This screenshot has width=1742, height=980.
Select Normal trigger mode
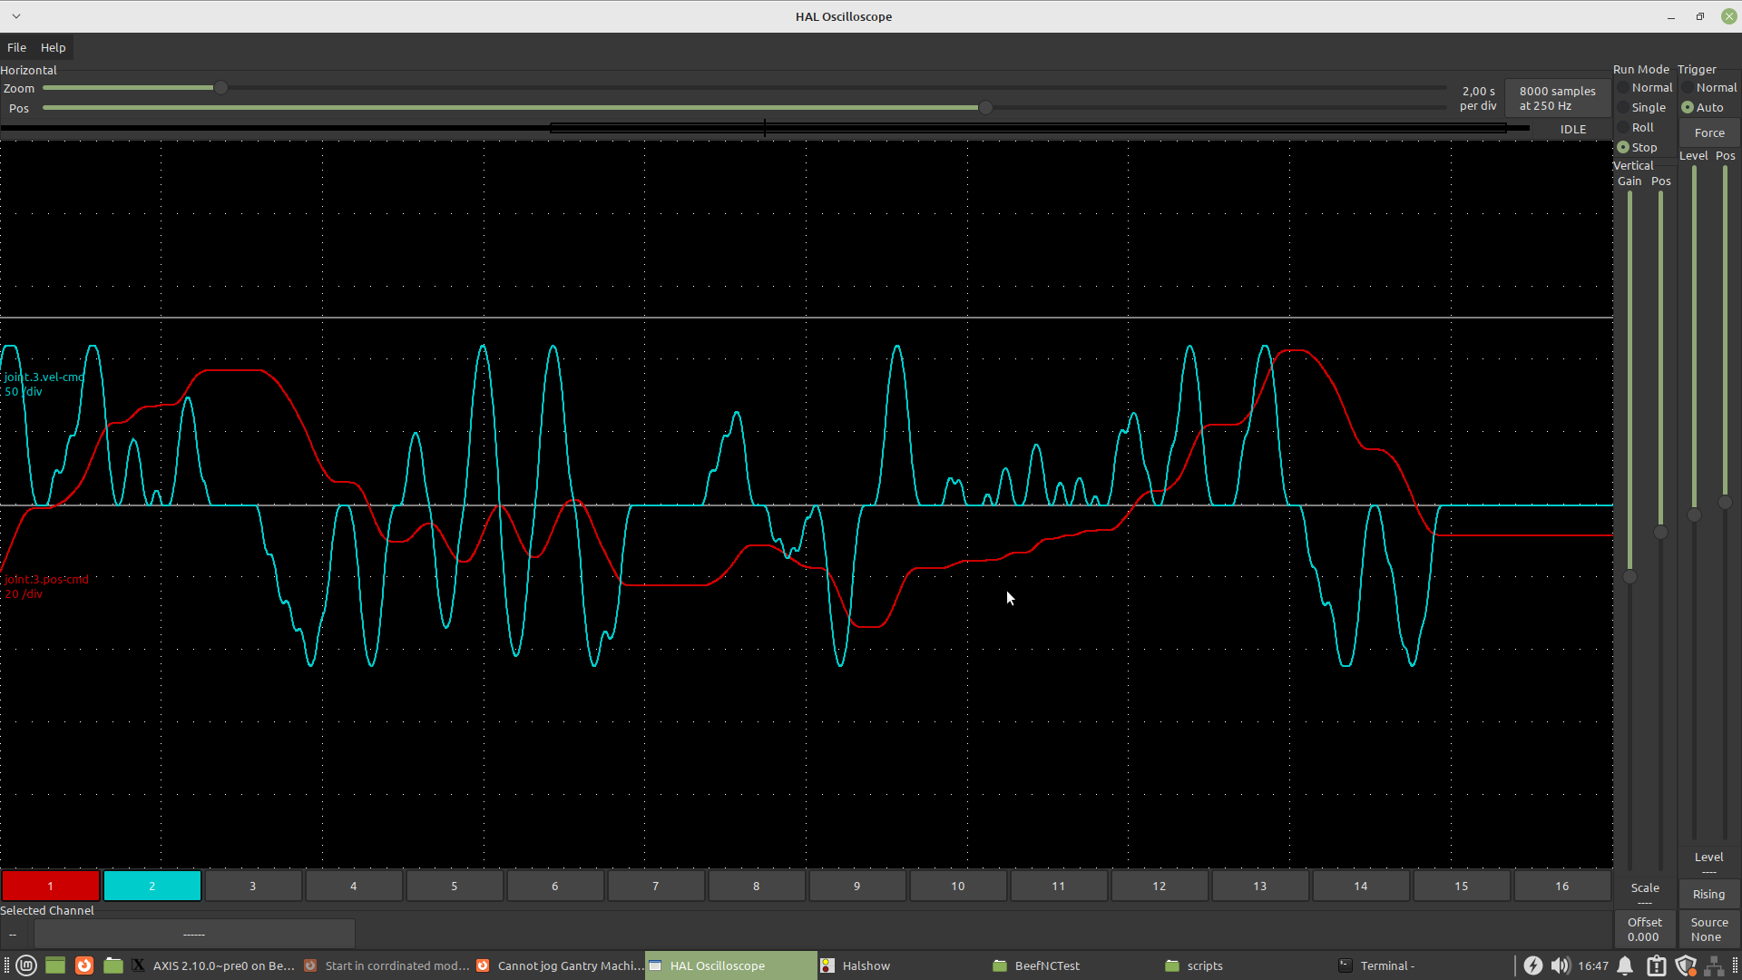1709,87
